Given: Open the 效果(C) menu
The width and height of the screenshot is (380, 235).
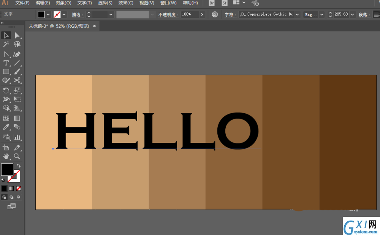Looking at the screenshot, I should (126, 3).
